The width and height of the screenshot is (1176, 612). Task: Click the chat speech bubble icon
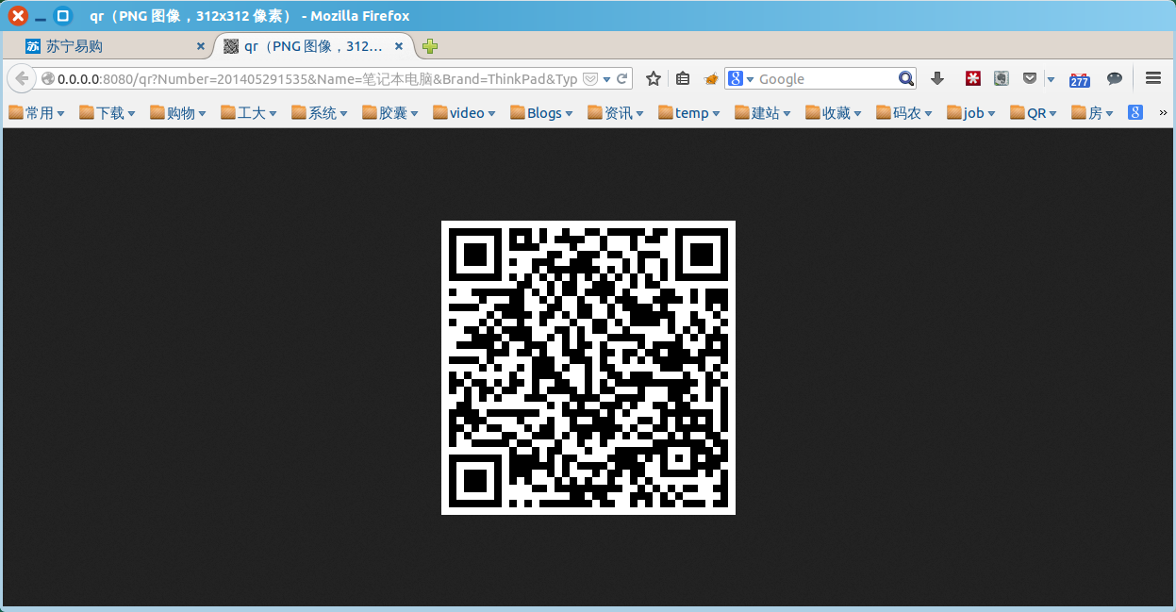coord(1114,79)
